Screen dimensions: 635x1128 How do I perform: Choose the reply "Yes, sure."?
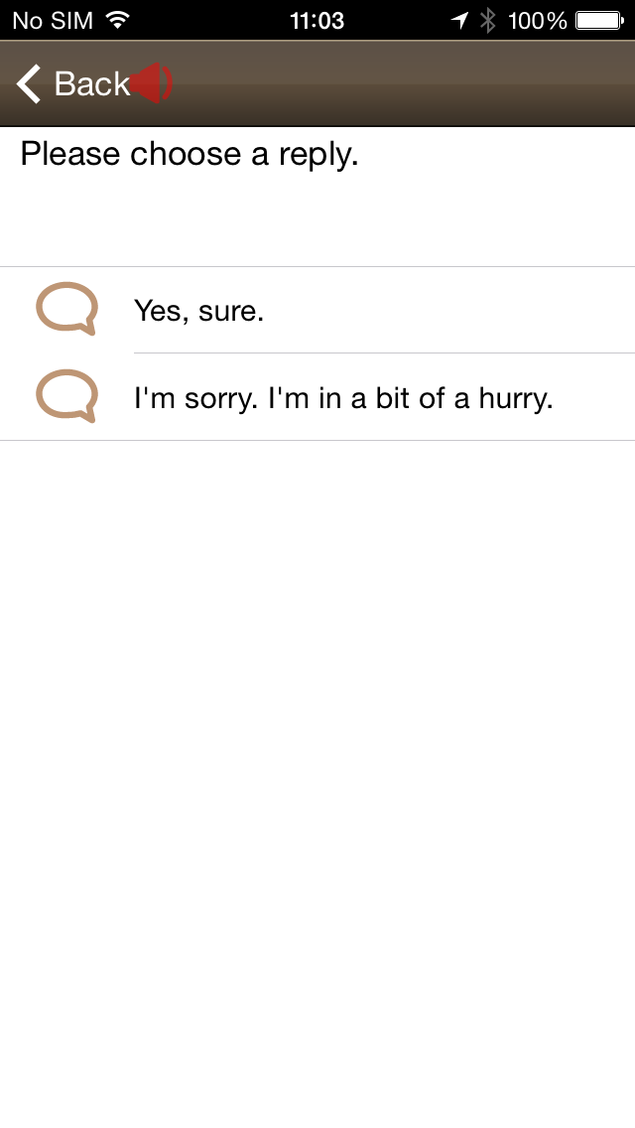click(317, 310)
